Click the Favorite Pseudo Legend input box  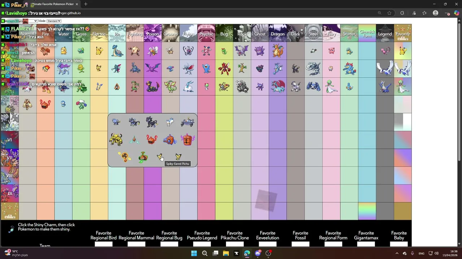tap(202, 244)
